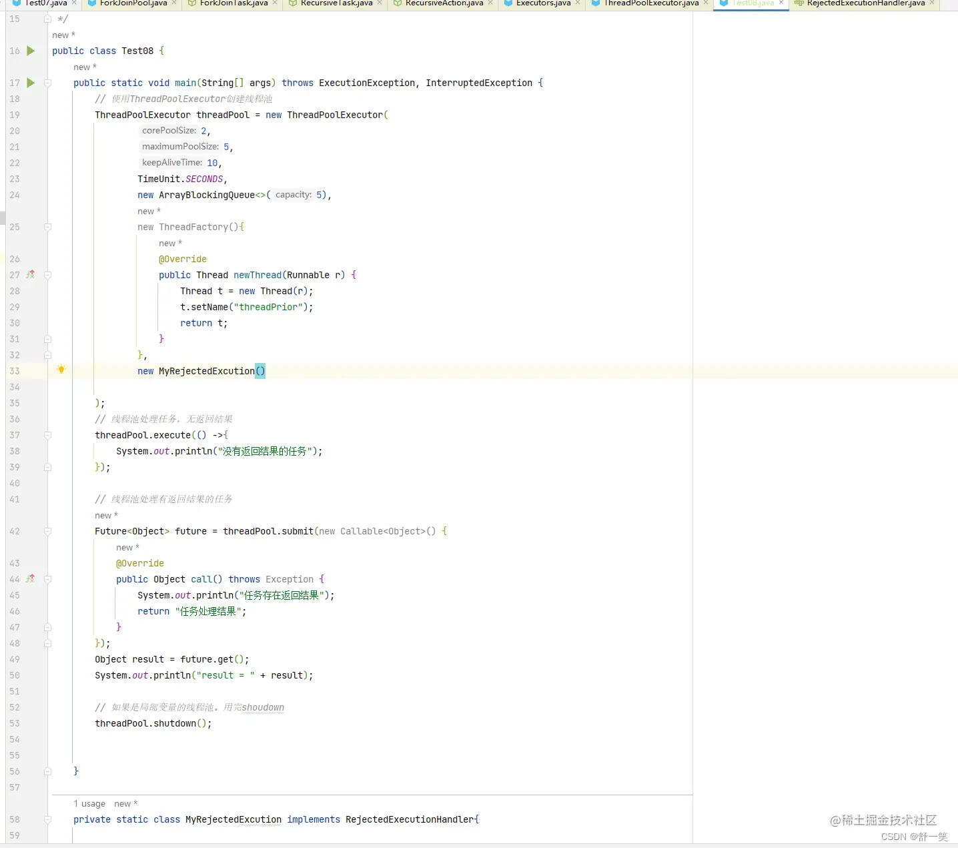
Task: Click the fold end marker on line 56
Action: (47, 771)
